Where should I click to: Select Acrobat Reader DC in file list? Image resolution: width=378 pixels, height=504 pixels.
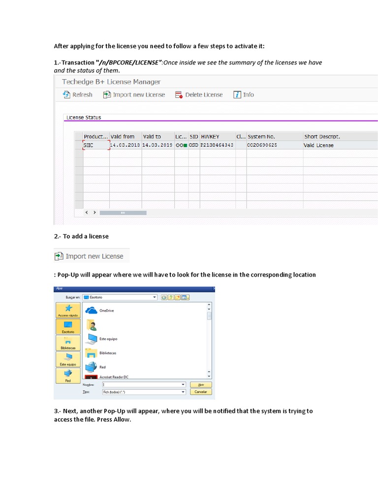pos(106,377)
